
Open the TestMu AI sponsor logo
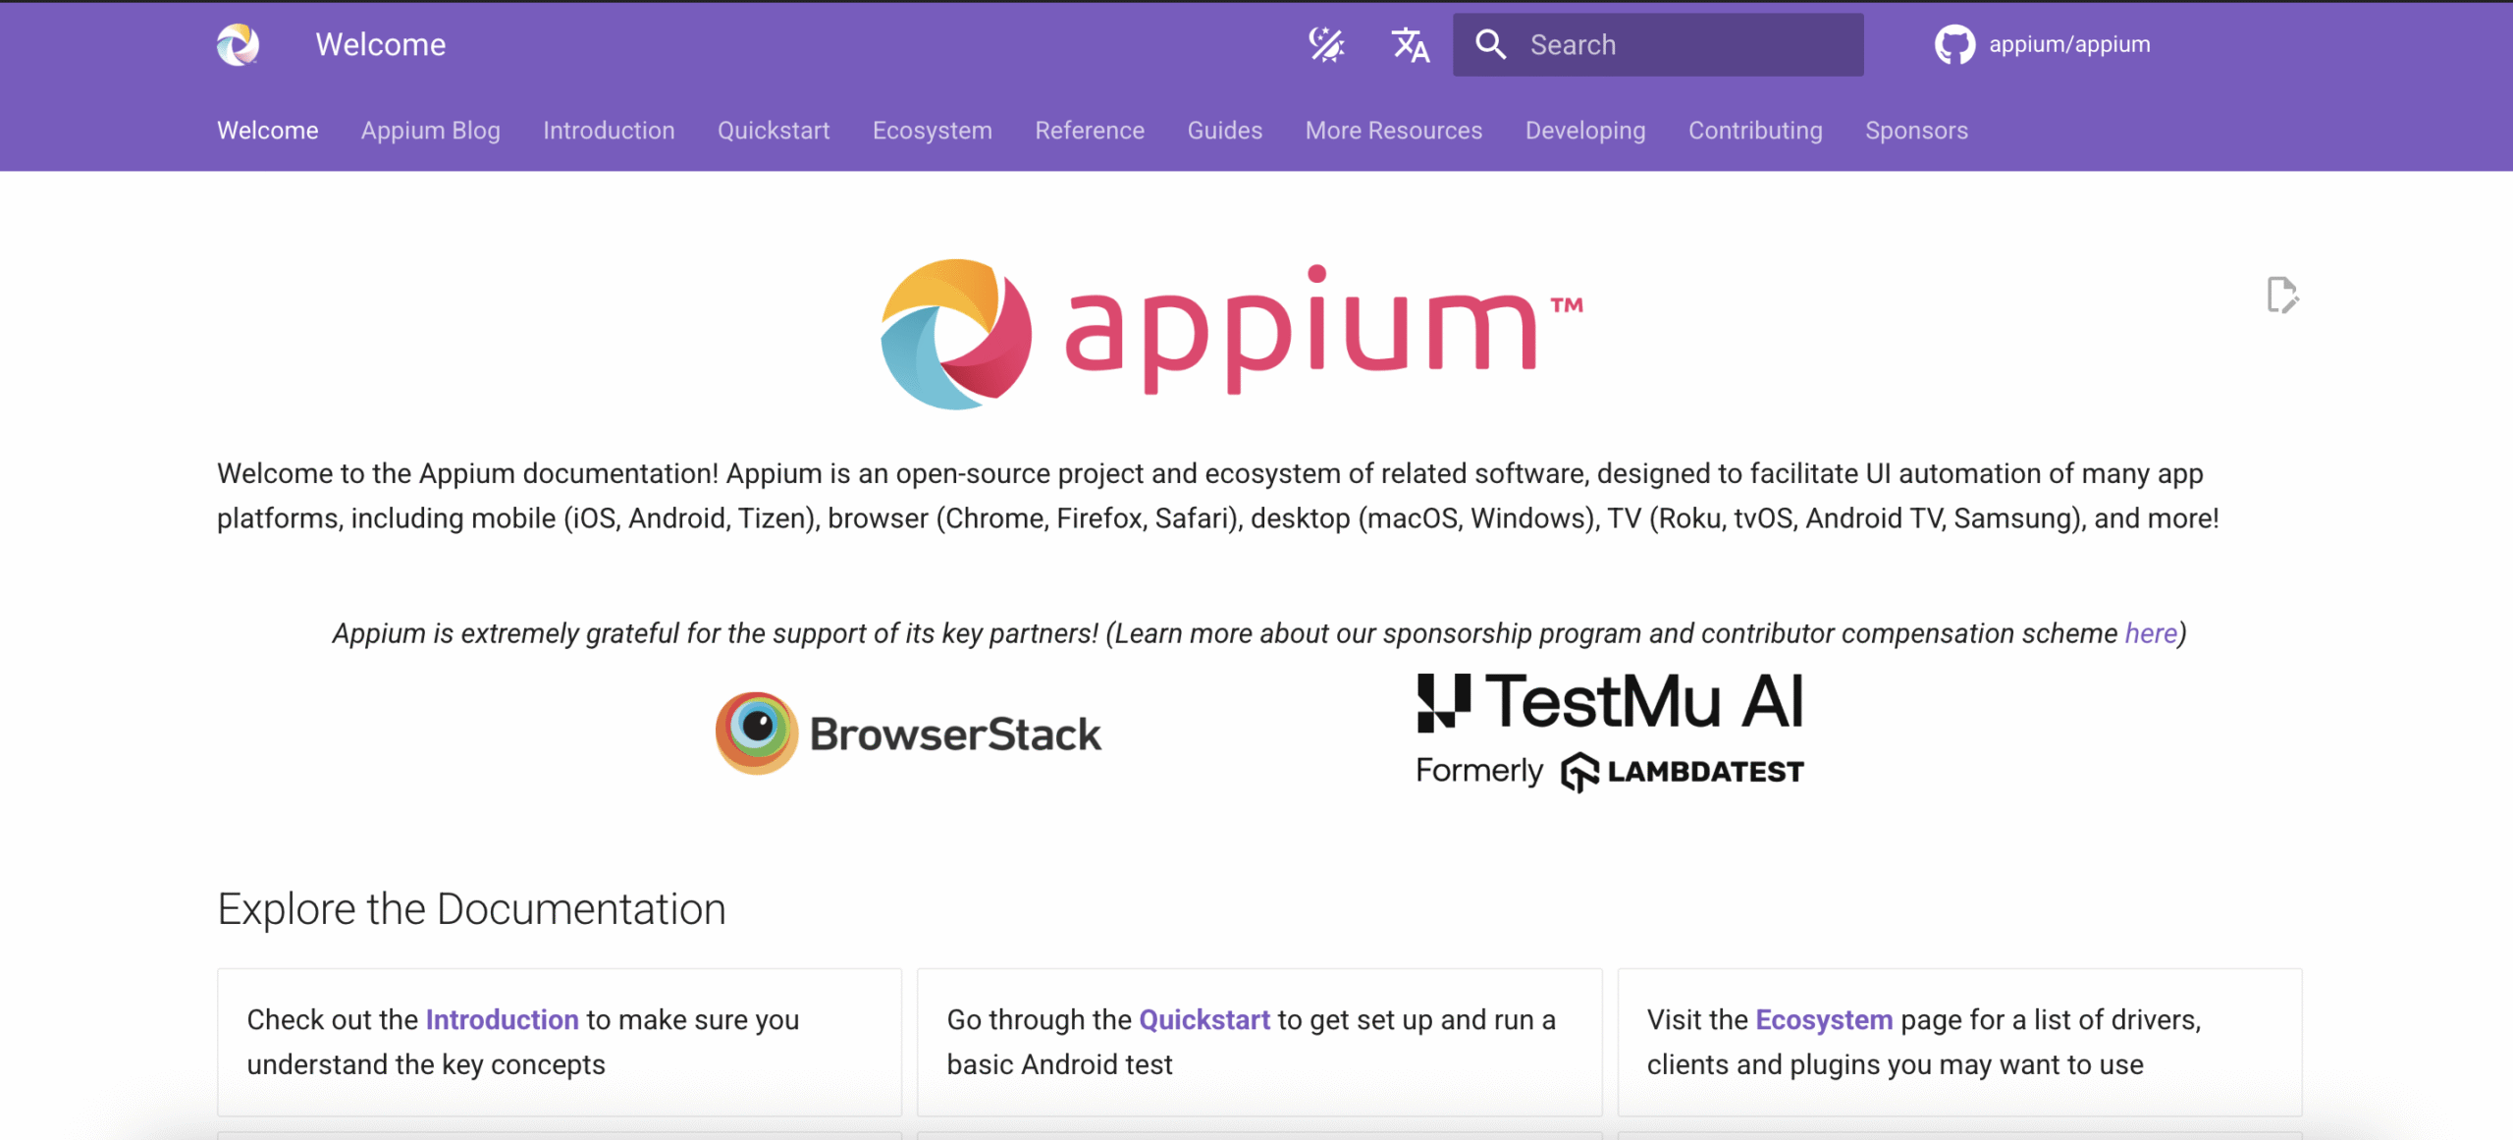[x=1610, y=733]
